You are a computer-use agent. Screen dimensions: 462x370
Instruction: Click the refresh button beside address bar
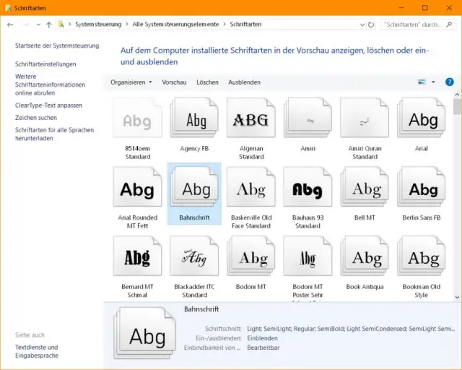371,24
